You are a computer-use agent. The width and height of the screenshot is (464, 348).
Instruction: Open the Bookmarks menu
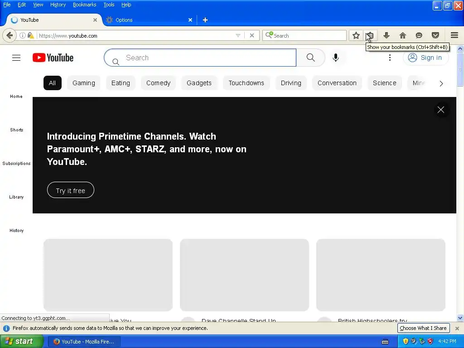85,5
